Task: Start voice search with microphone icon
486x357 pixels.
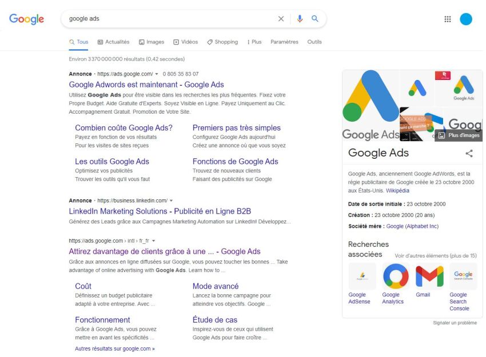Action: point(300,19)
